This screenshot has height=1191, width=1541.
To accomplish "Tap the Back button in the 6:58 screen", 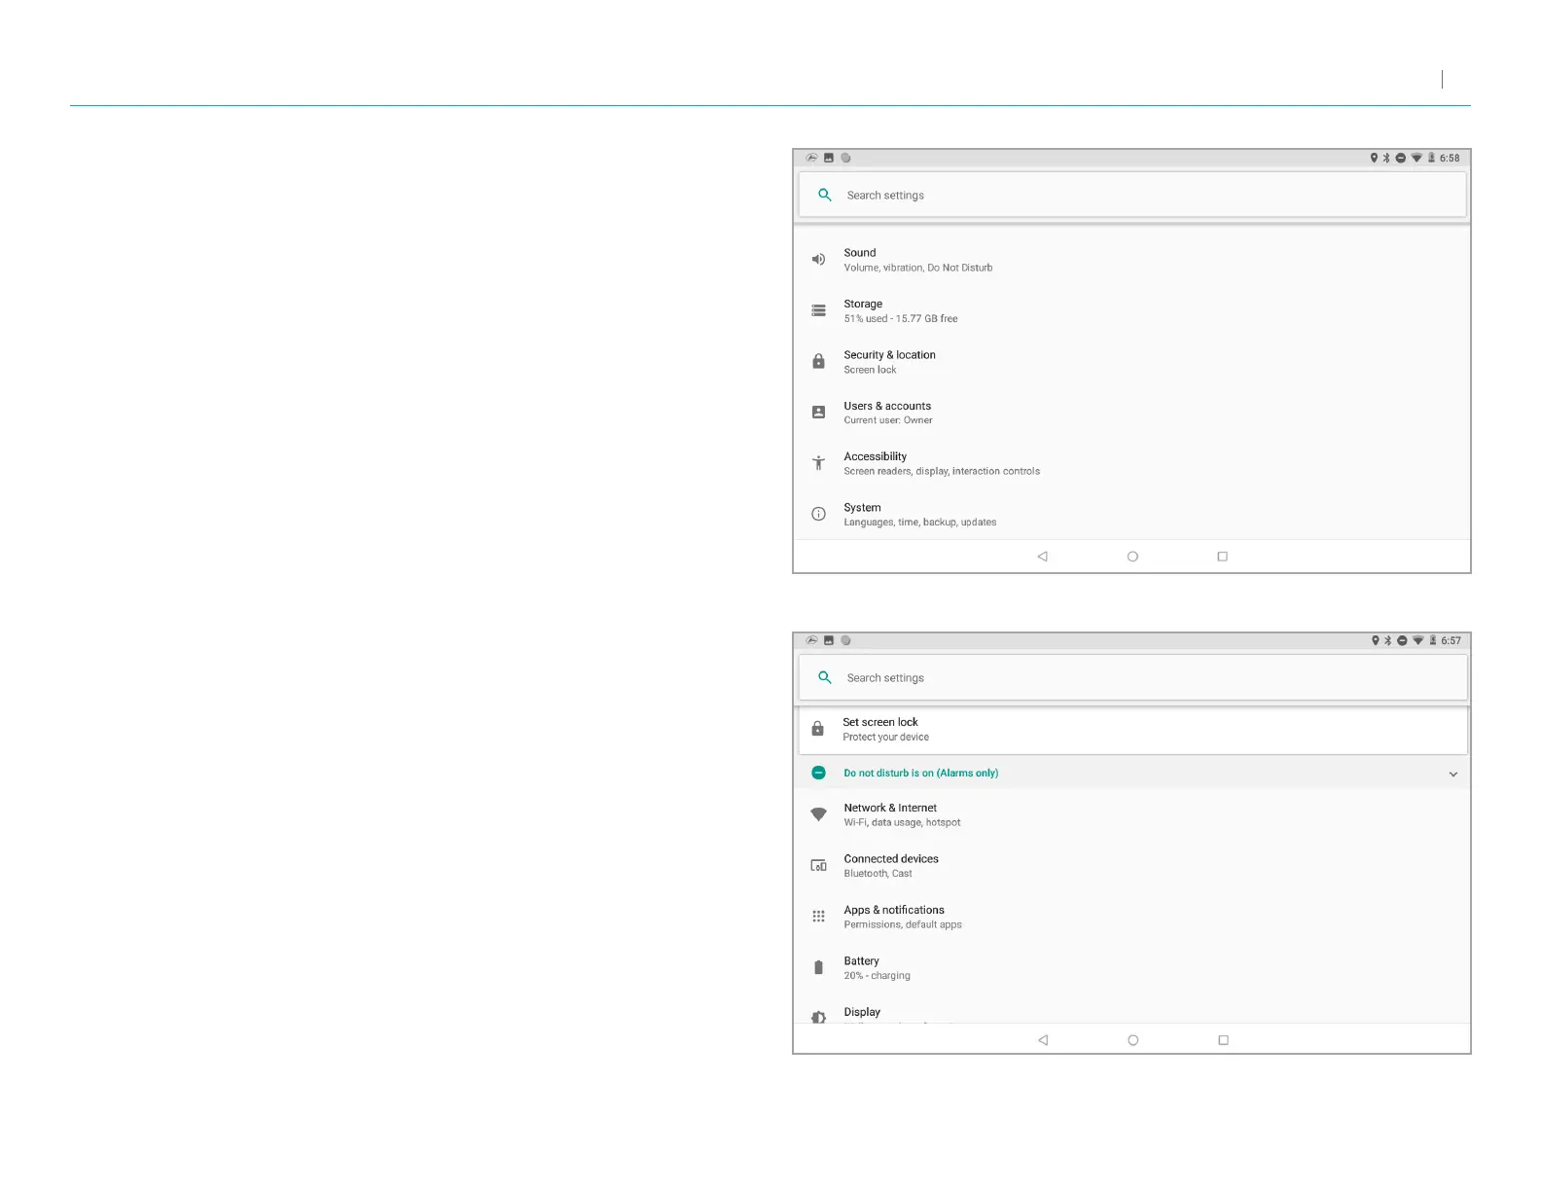I will [1042, 557].
